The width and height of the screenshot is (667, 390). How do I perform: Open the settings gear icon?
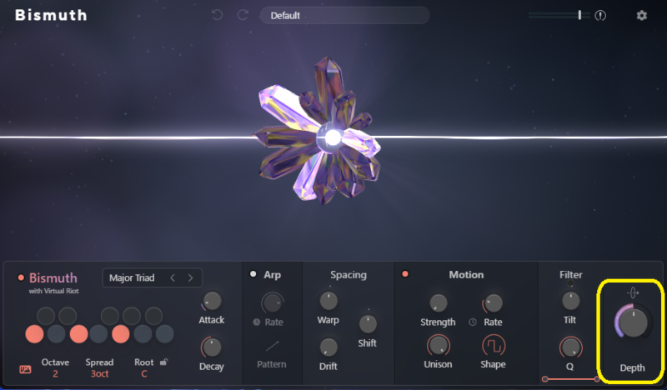641,15
